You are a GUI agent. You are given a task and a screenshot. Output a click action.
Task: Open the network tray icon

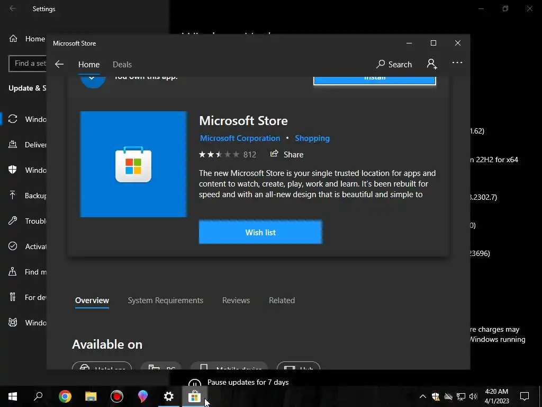coord(461,396)
